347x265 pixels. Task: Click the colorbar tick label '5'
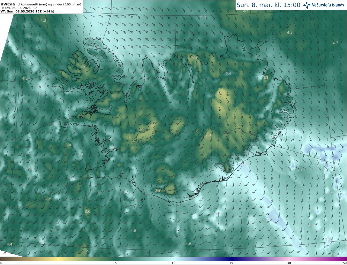(116, 263)
